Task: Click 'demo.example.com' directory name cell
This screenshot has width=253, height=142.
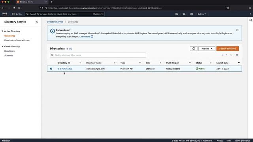Action: (96, 69)
